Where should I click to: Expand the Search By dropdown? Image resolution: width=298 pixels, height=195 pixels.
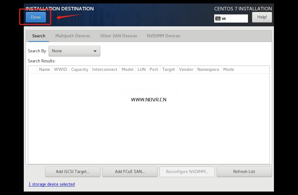(x=74, y=51)
